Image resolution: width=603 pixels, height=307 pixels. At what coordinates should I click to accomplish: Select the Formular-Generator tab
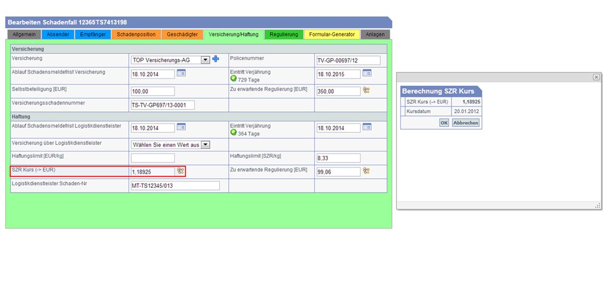click(332, 34)
